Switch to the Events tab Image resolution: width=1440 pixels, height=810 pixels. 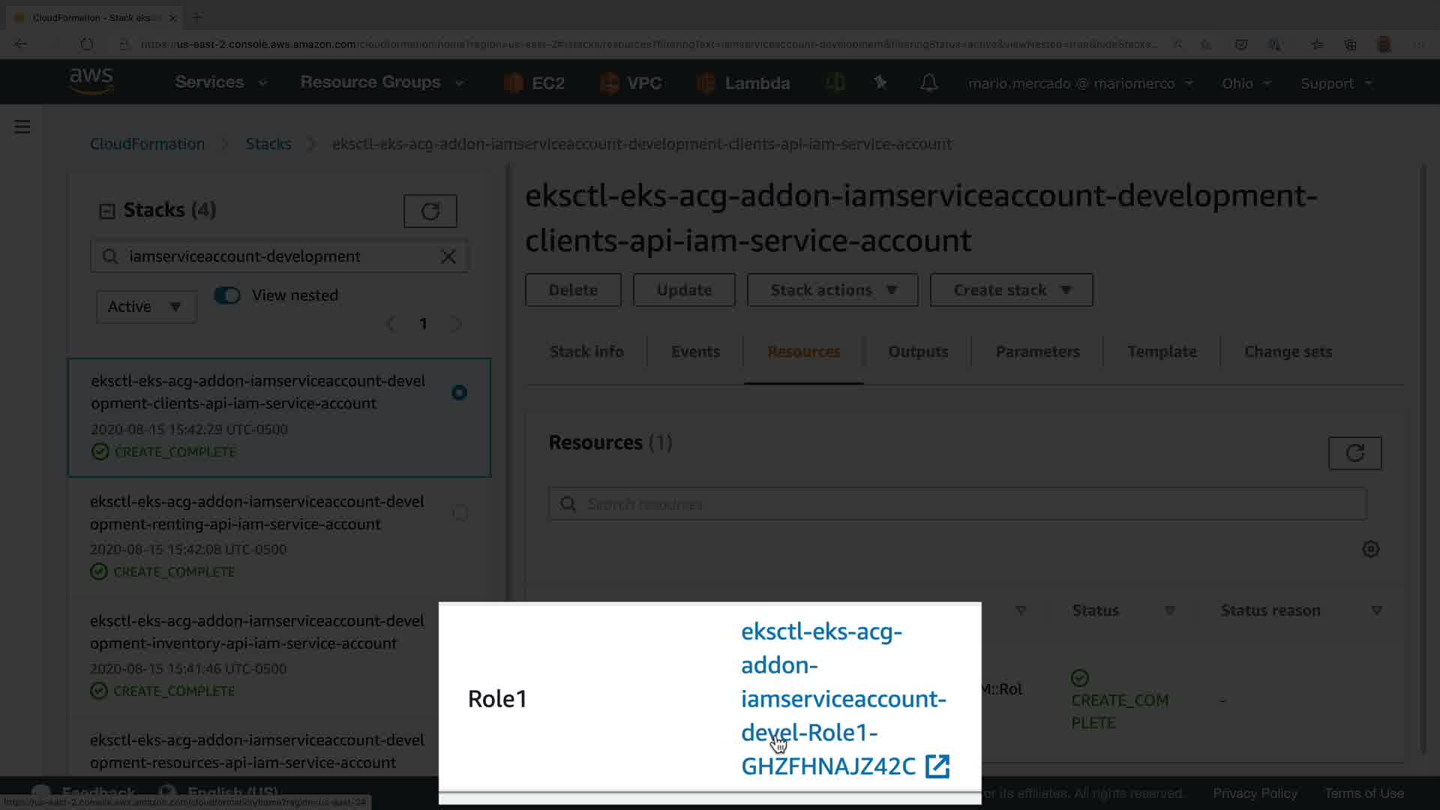click(x=694, y=352)
